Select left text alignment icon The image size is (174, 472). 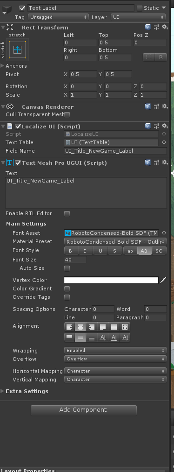(69, 327)
